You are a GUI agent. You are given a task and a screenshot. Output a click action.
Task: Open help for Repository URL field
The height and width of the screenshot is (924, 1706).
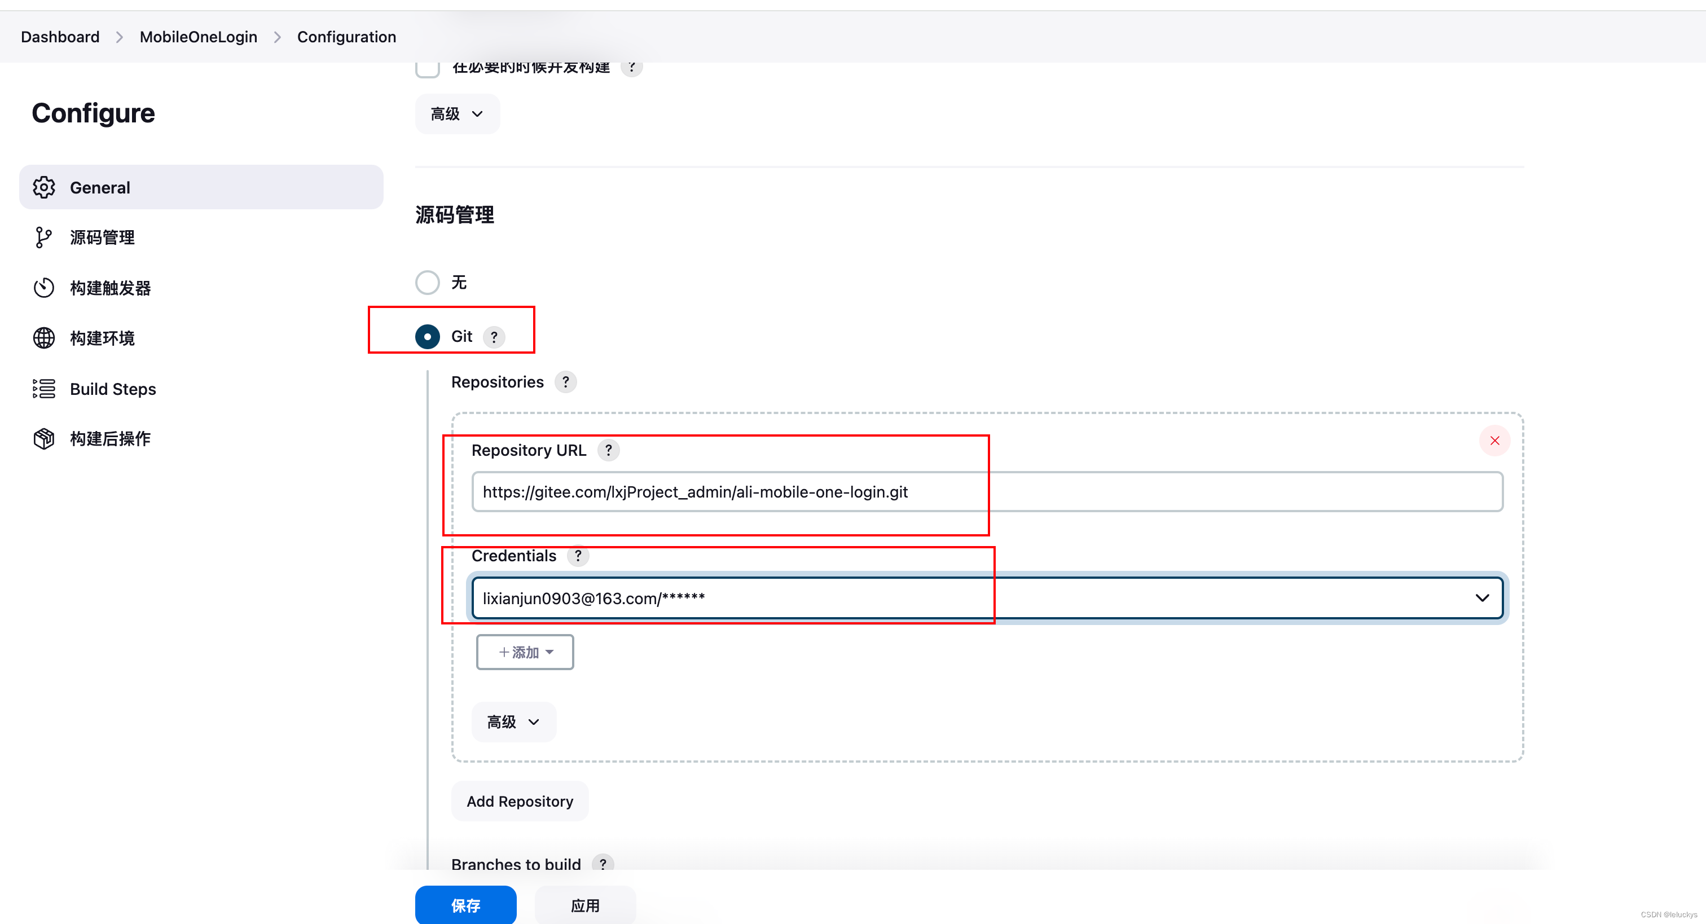608,450
